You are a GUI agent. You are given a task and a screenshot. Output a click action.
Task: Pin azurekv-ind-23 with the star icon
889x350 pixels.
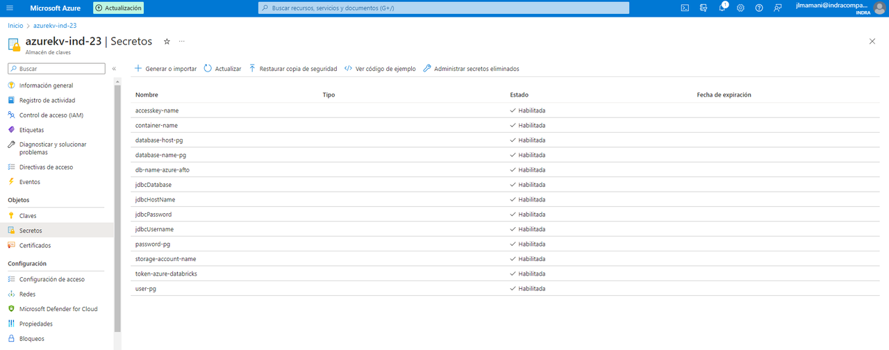tap(167, 42)
